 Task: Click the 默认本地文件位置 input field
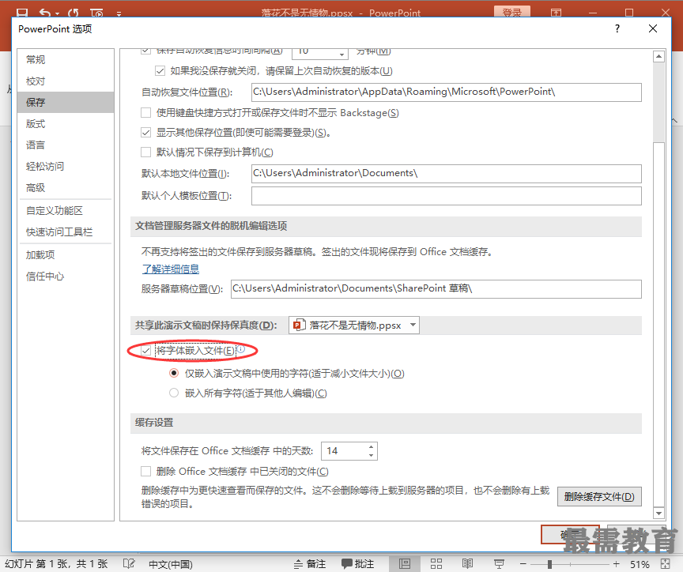446,174
